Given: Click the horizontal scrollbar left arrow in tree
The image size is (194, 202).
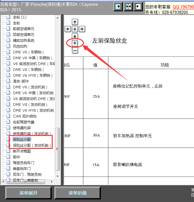Looking at the screenshot, I should coord(3,182).
